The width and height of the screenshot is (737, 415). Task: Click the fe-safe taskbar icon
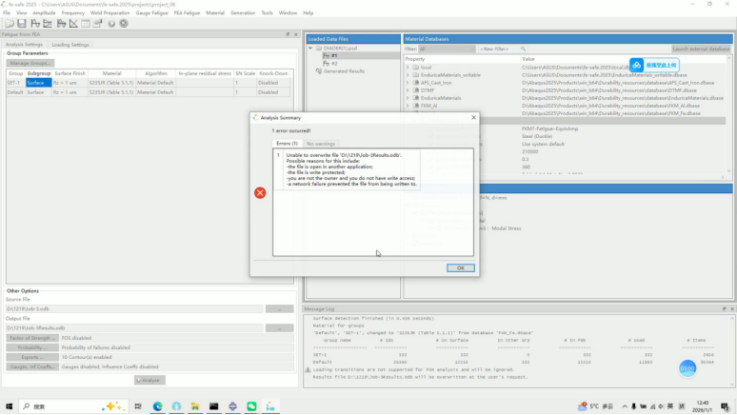point(270,406)
